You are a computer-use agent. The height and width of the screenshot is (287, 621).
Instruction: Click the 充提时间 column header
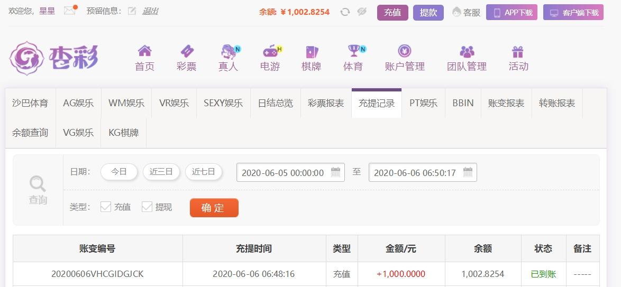254,248
